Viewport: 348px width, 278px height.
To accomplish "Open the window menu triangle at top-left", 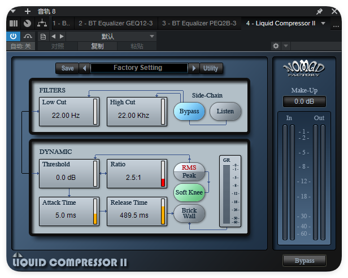I will coord(13,11).
